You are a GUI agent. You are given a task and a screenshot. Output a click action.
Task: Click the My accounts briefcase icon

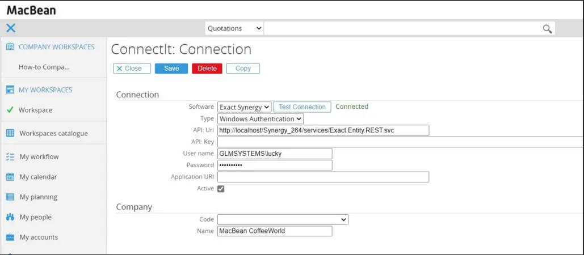pos(10,237)
